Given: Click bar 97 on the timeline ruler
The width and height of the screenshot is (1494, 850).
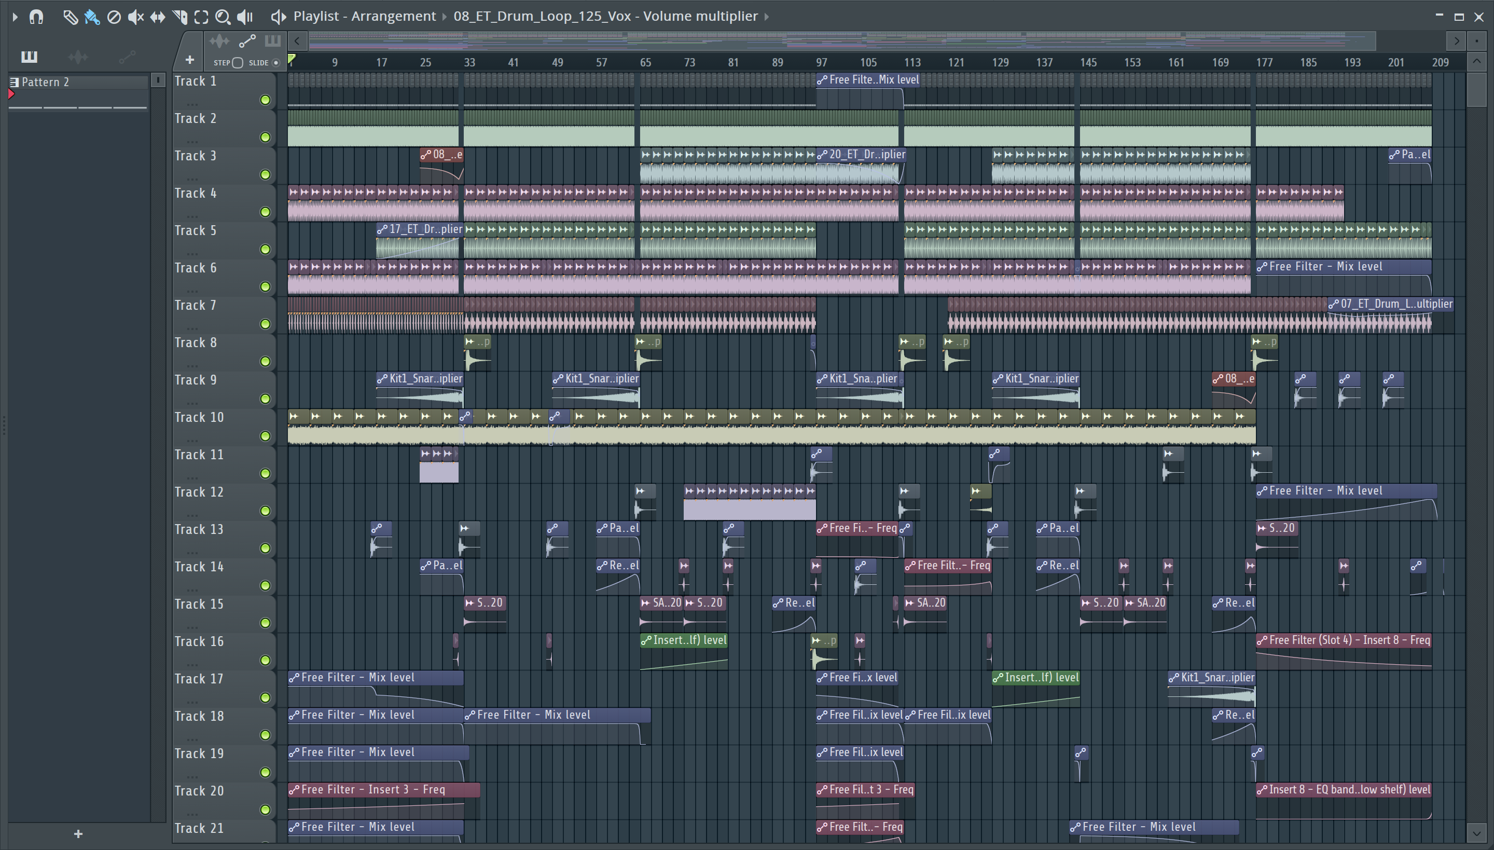Looking at the screenshot, I should 822,62.
